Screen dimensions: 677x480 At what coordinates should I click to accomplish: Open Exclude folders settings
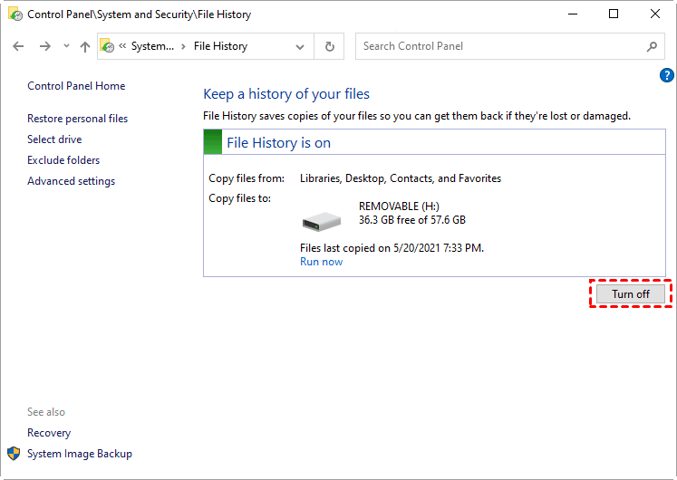(63, 160)
